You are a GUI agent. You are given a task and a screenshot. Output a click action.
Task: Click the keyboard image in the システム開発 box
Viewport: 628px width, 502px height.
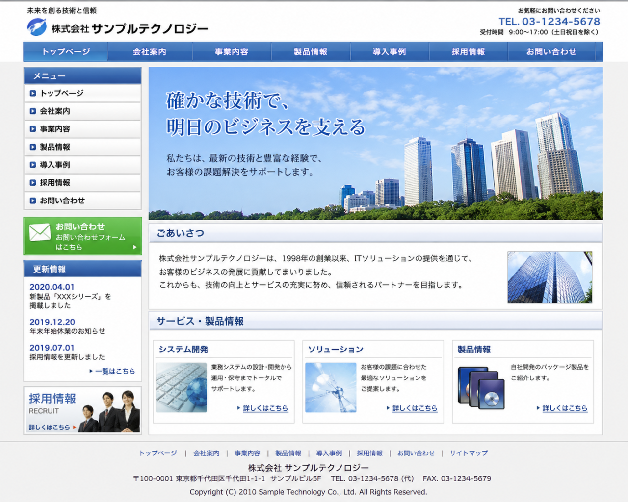181,387
